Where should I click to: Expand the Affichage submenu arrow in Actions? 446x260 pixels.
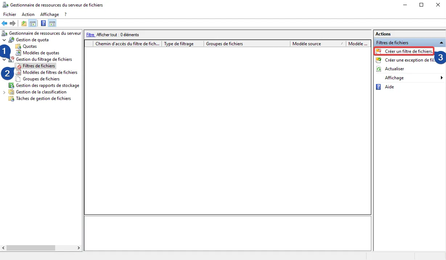442,78
